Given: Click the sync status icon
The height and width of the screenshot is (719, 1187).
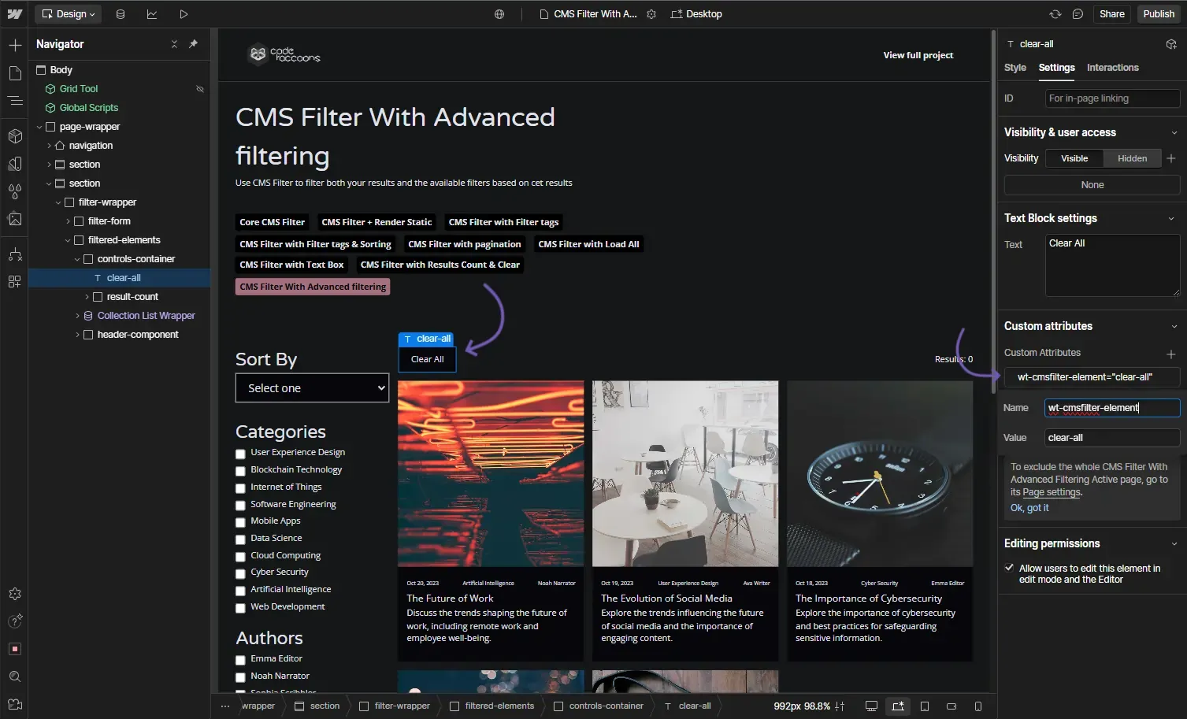Looking at the screenshot, I should click(1055, 14).
